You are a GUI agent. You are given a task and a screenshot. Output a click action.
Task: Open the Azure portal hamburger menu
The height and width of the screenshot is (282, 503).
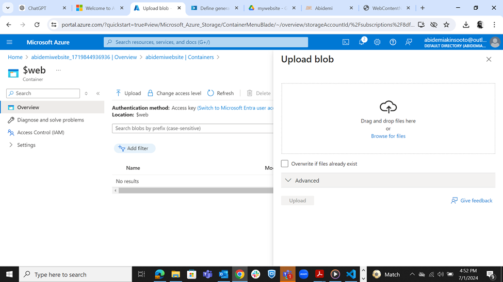click(9, 42)
